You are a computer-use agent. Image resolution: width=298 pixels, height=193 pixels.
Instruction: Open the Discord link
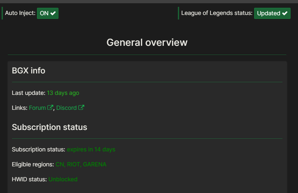[x=67, y=108]
